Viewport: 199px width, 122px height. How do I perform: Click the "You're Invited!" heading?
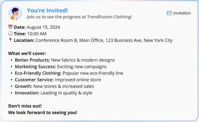[47, 10]
